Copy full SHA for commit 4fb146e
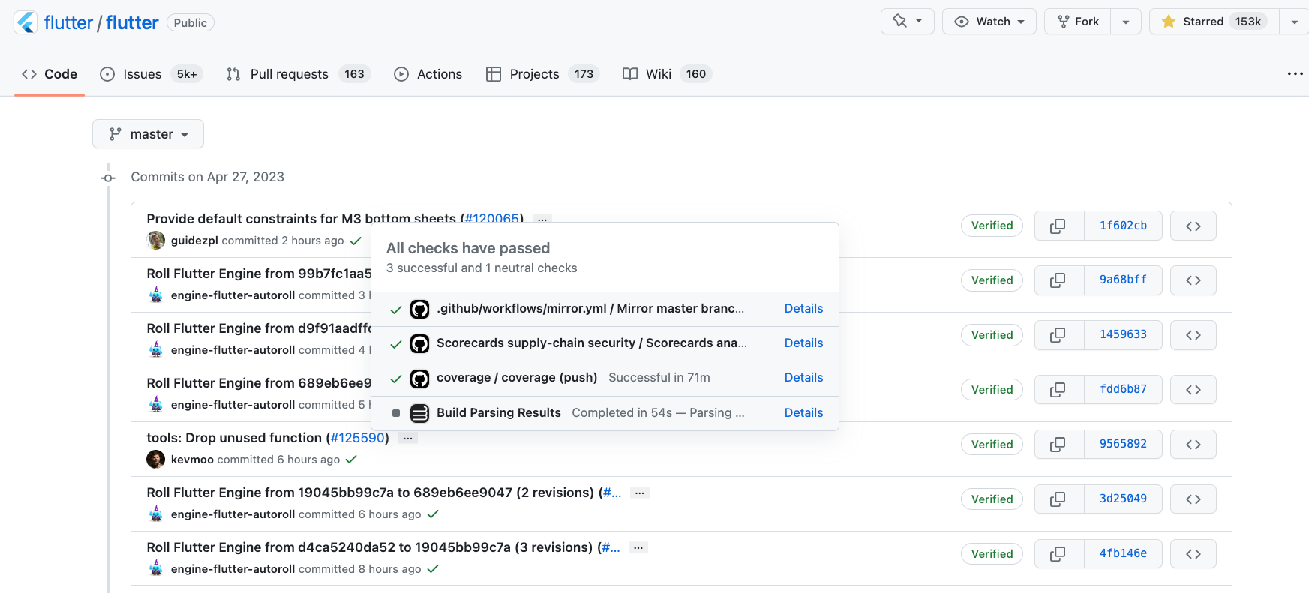The image size is (1309, 593). [1058, 554]
